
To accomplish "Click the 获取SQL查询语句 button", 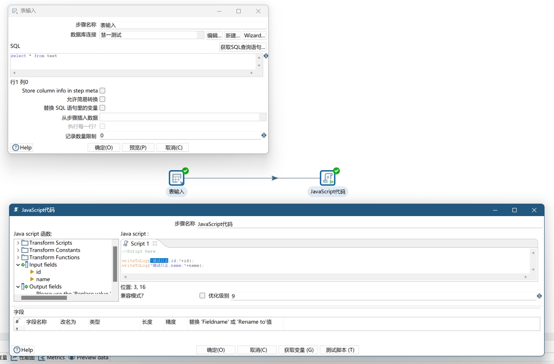I will point(242,47).
